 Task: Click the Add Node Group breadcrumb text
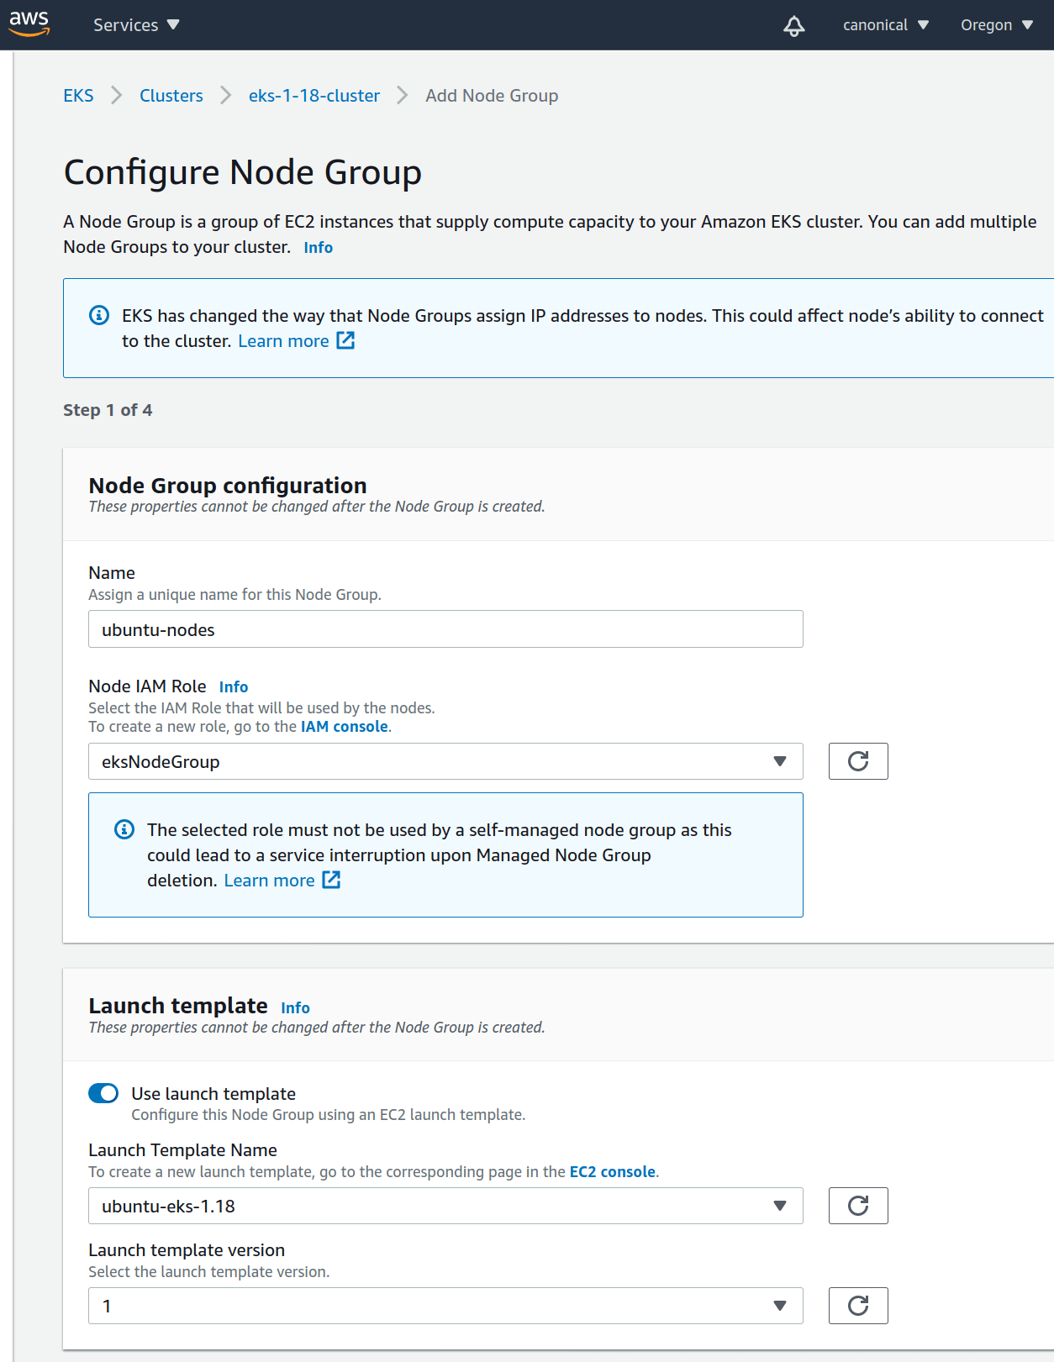point(492,96)
